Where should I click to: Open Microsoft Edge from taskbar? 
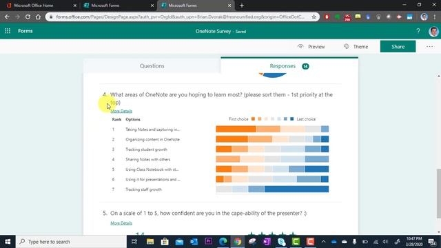click(223, 242)
